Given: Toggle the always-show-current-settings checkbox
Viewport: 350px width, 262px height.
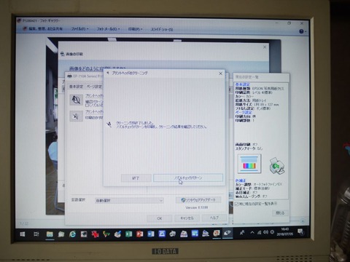Looking at the screenshot, I should coord(236,204).
